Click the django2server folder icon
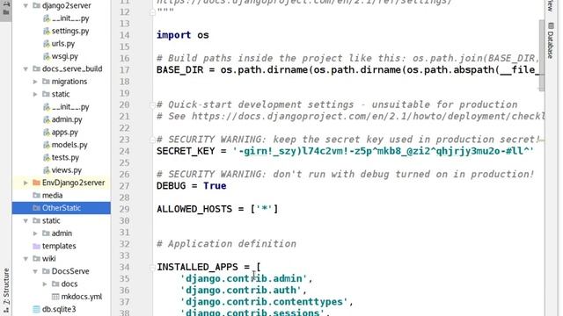Image resolution: width=563 pixels, height=316 pixels. tap(36, 6)
